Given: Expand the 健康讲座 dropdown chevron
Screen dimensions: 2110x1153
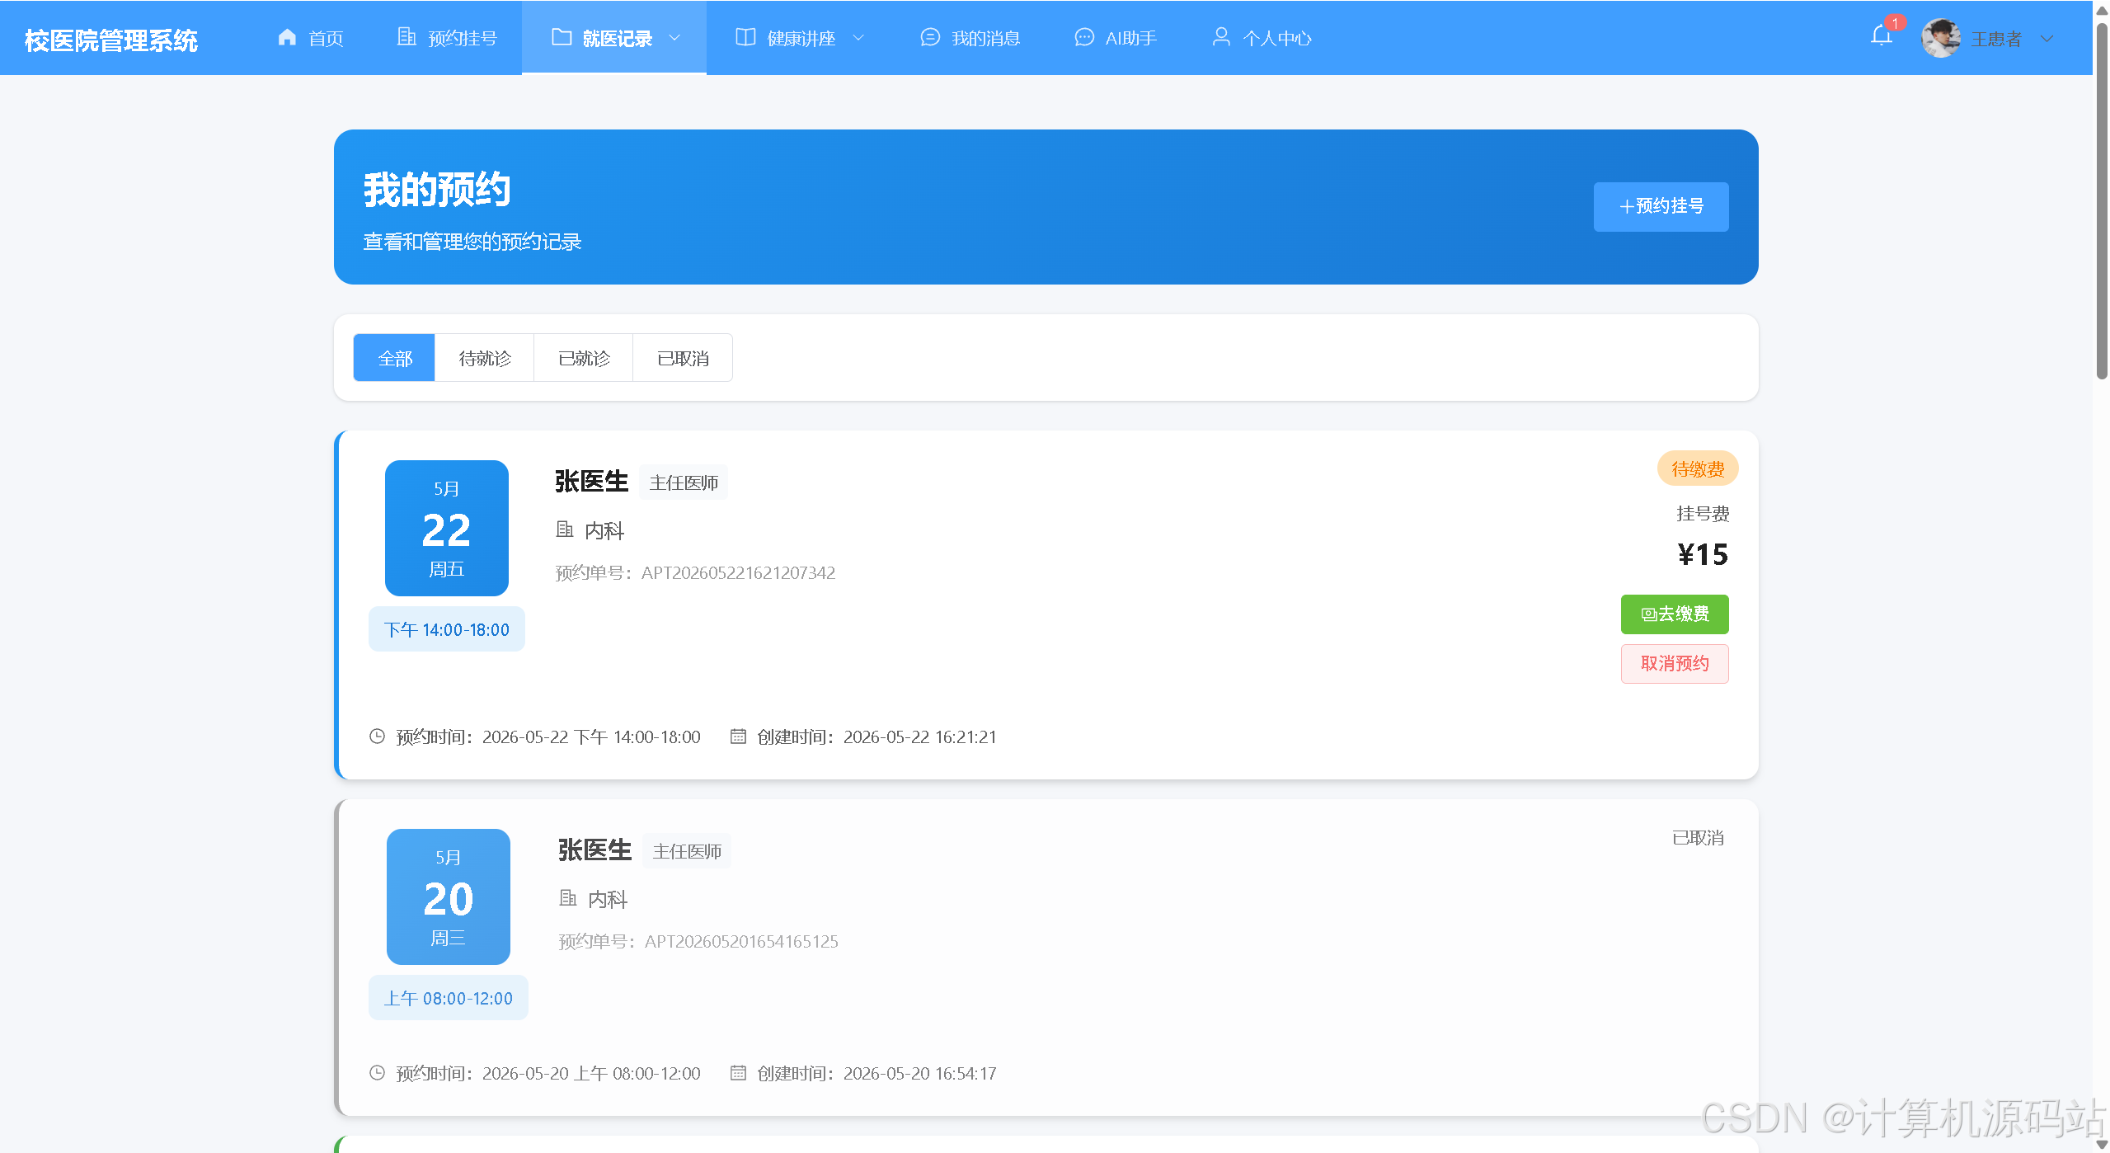Looking at the screenshot, I should (858, 38).
